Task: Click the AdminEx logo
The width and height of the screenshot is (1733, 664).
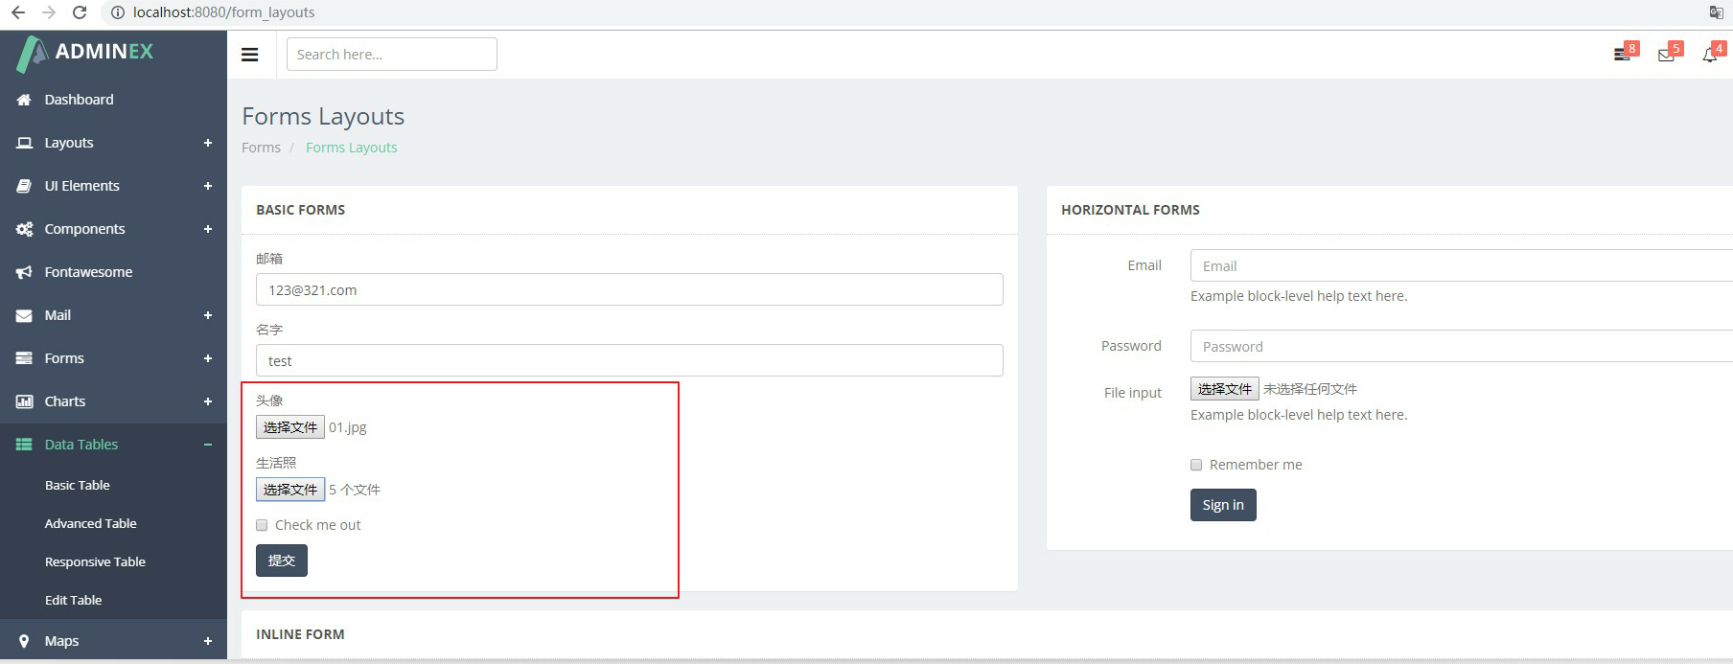Action: point(85,53)
